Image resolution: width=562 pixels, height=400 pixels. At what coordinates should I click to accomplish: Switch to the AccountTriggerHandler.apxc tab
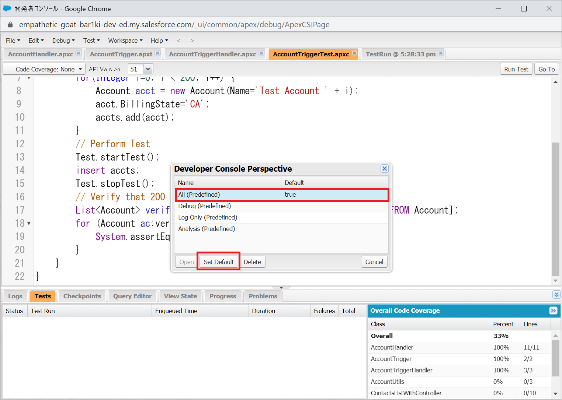(x=212, y=54)
